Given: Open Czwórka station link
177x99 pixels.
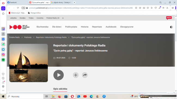Looking at the screenshot, I should point(40,18).
